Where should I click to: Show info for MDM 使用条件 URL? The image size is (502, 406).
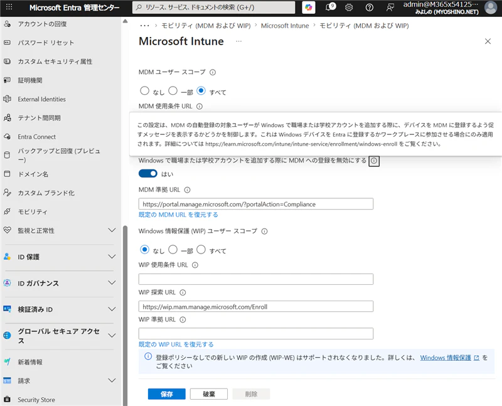(x=200, y=106)
